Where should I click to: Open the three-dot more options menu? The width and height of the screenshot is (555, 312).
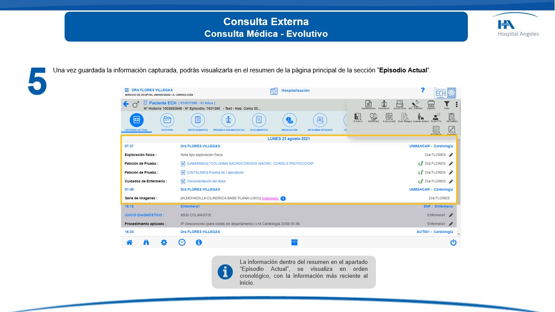(457, 104)
